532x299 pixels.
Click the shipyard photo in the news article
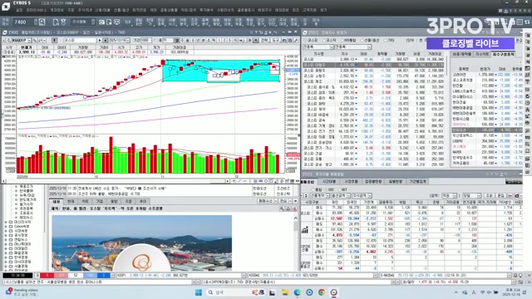(x=142, y=243)
